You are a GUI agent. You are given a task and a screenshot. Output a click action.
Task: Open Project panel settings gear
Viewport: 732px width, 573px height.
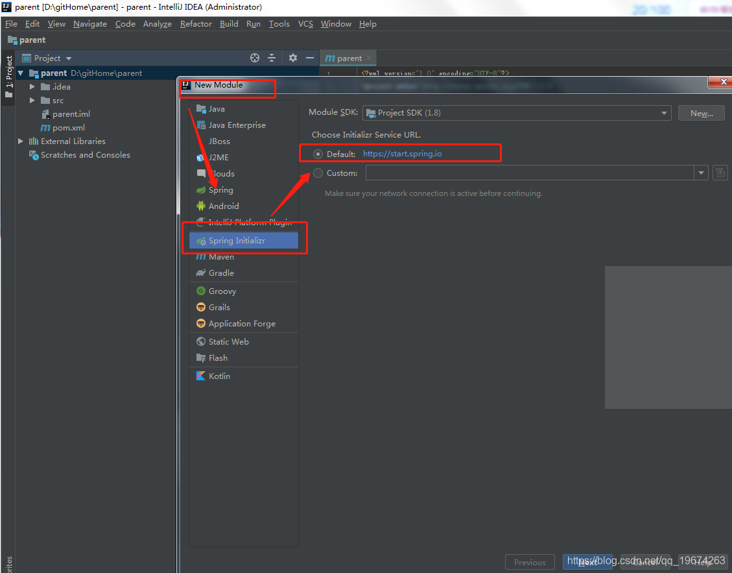click(292, 58)
